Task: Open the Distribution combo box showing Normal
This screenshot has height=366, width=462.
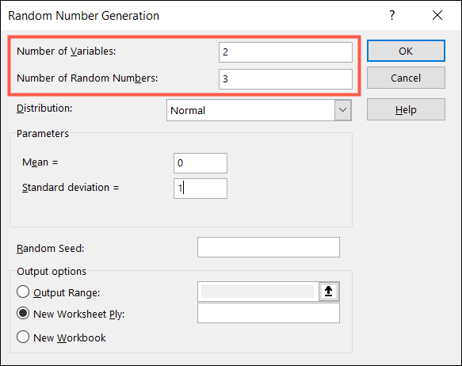Action: pyautogui.click(x=259, y=110)
